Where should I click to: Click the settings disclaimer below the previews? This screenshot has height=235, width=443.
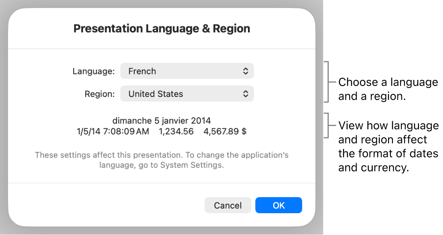click(x=162, y=159)
